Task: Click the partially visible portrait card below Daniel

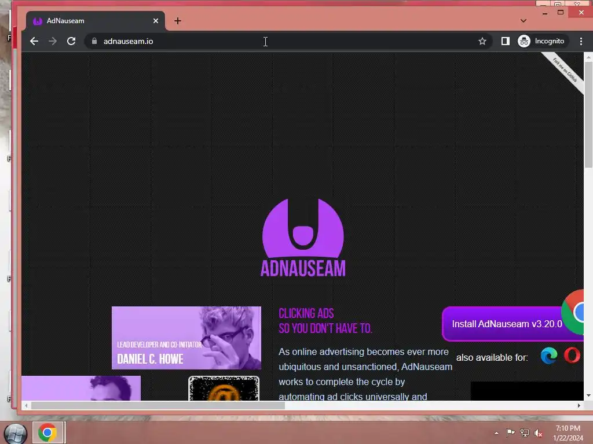Action: click(x=81, y=388)
